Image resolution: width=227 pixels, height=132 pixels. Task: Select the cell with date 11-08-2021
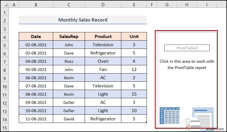pyautogui.click(x=36, y=119)
